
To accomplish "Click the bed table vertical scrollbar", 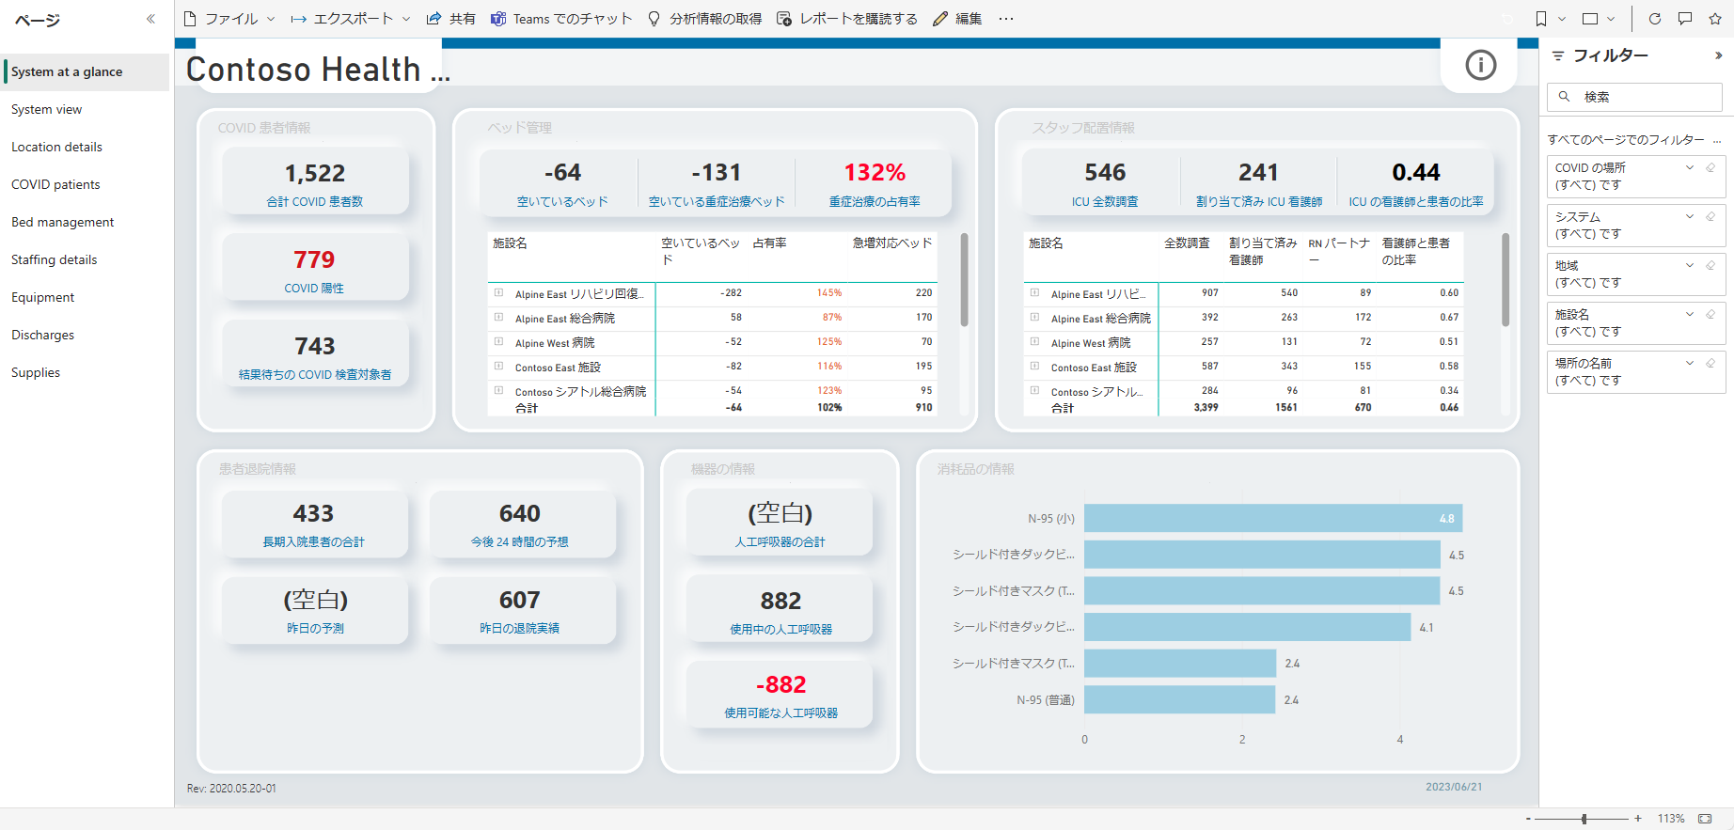I will [964, 279].
